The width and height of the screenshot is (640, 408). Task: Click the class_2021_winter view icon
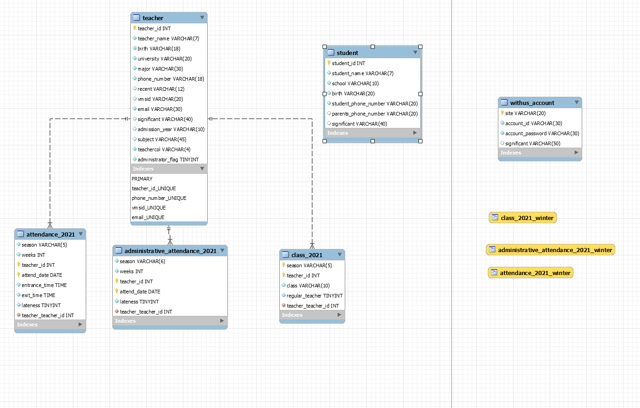[495, 218]
